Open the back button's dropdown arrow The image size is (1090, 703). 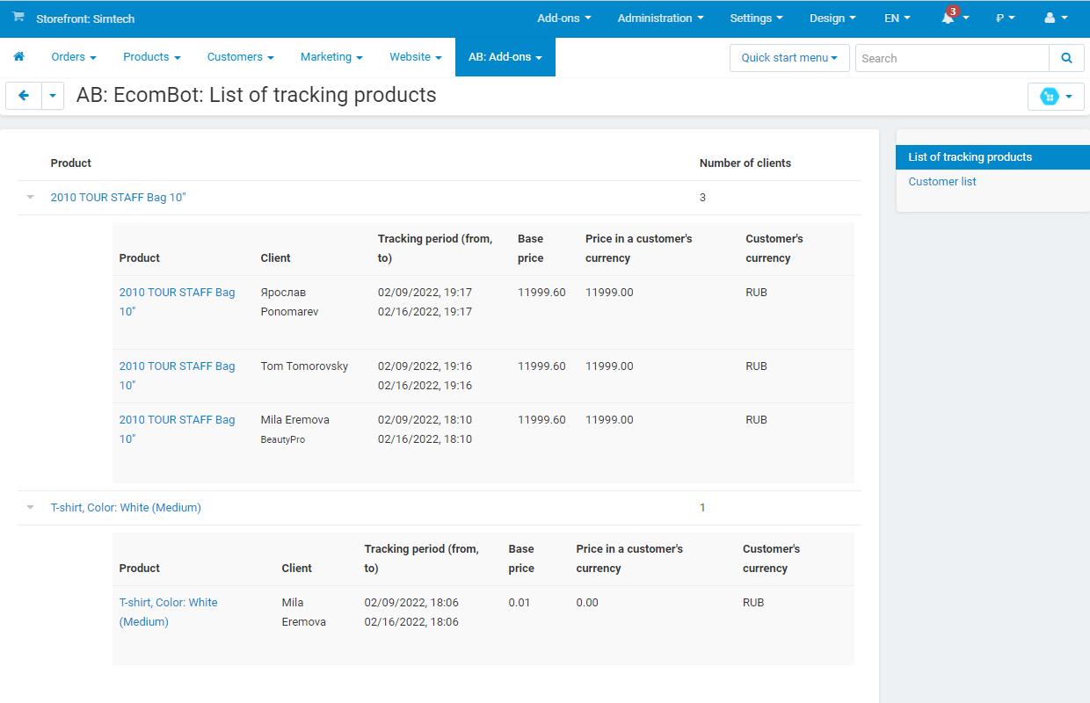point(52,95)
